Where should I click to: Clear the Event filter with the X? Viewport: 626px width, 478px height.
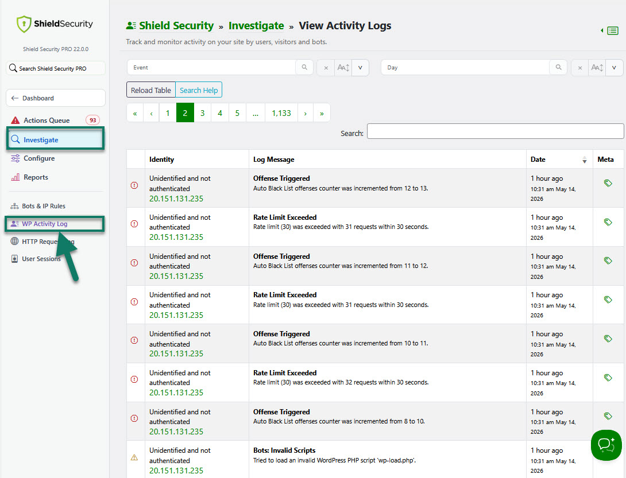[x=326, y=68]
